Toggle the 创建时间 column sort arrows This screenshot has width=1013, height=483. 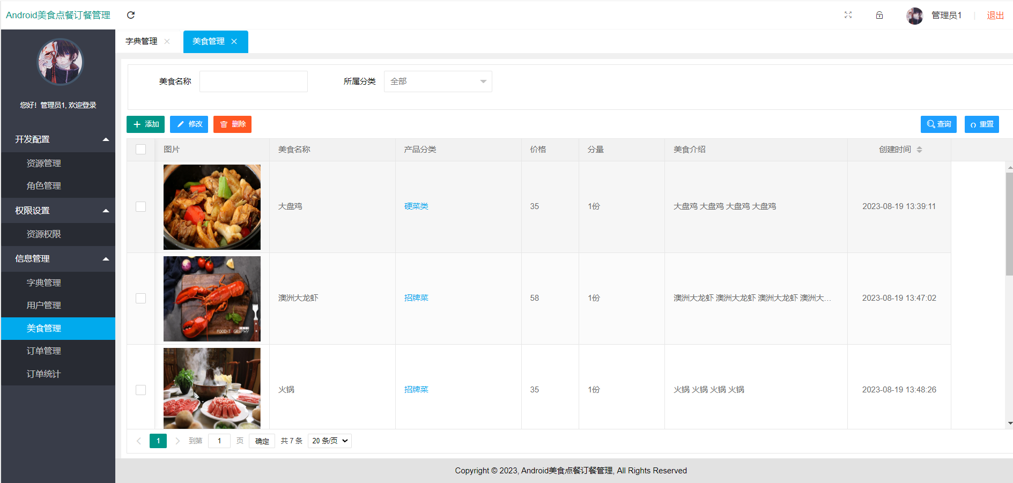[x=920, y=149]
